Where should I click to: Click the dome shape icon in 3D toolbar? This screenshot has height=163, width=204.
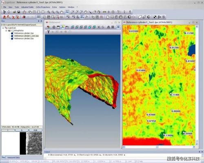coord(109,27)
